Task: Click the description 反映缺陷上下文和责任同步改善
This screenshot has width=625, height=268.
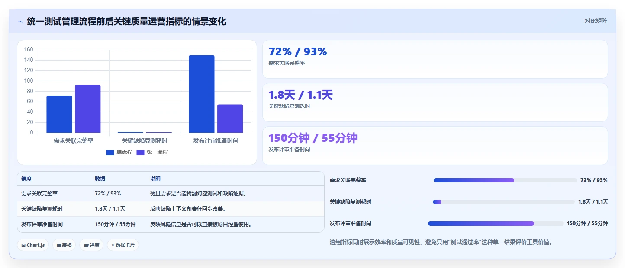Action: (188, 209)
